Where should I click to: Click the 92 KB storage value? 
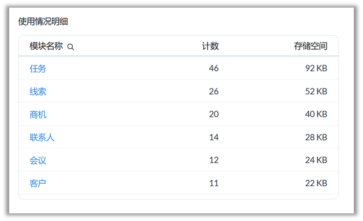tap(316, 69)
